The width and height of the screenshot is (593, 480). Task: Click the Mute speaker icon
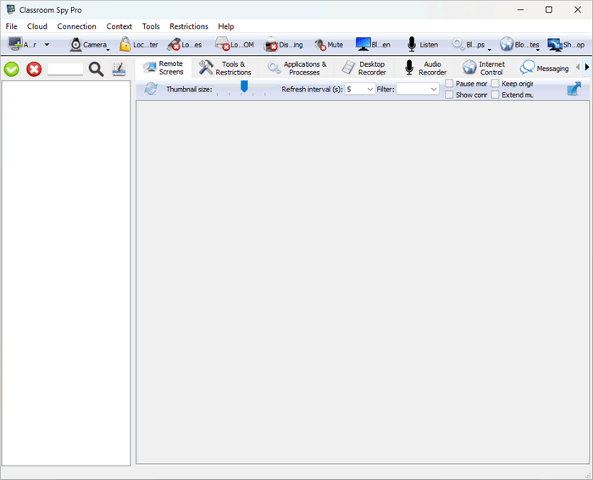click(320, 45)
